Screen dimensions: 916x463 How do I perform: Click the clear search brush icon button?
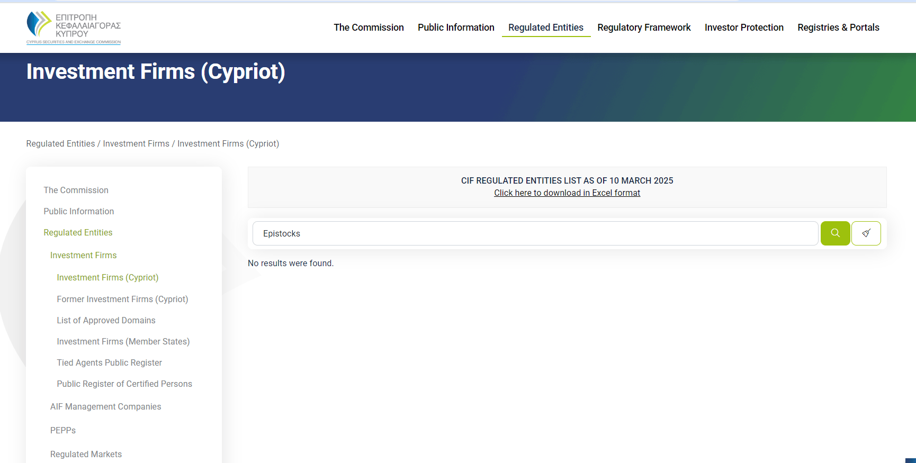866,233
